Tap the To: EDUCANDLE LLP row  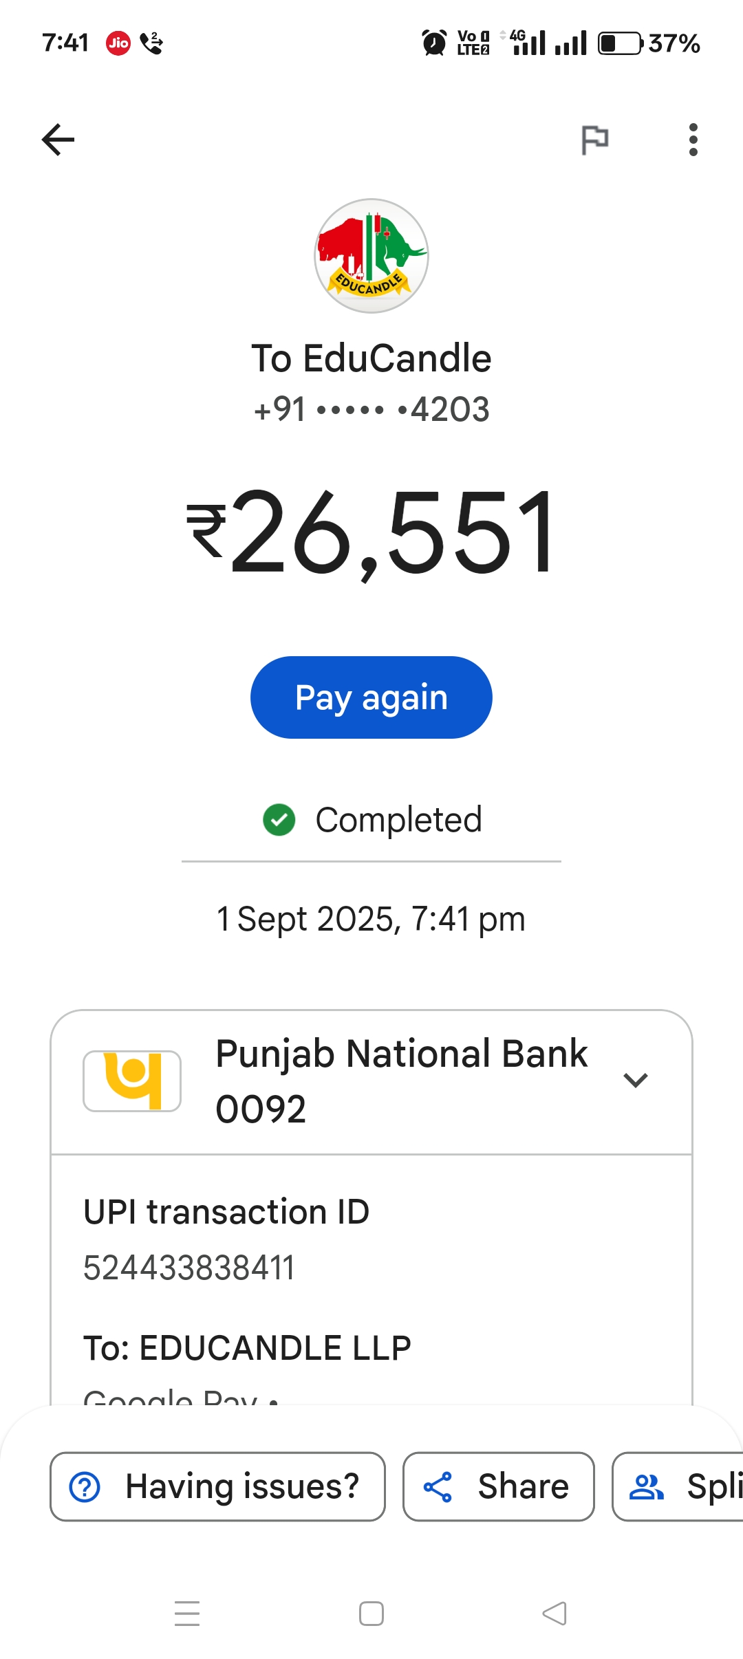pyautogui.click(x=248, y=1347)
